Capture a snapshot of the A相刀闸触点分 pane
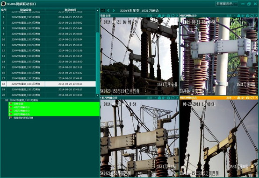This screenshot has width=259, height=178. (248, 15)
